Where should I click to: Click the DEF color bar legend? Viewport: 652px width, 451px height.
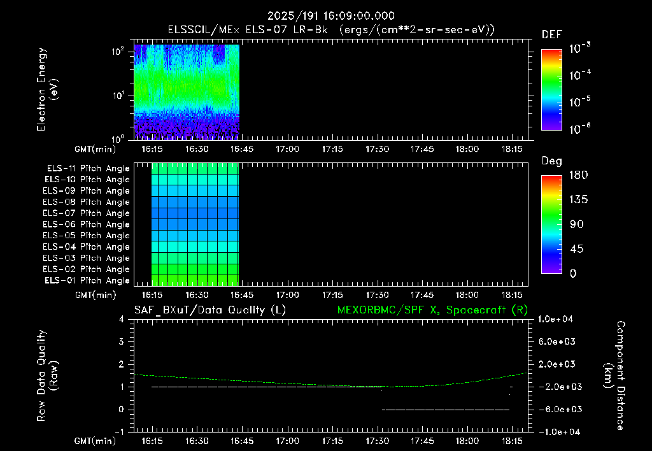click(551, 89)
